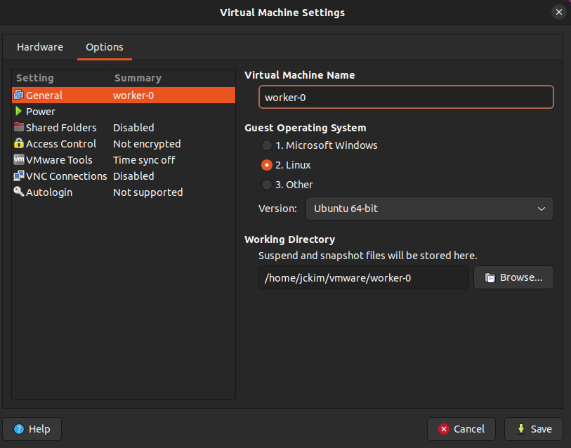Select the Options tab
Image resolution: width=571 pixels, height=448 pixels.
point(105,47)
